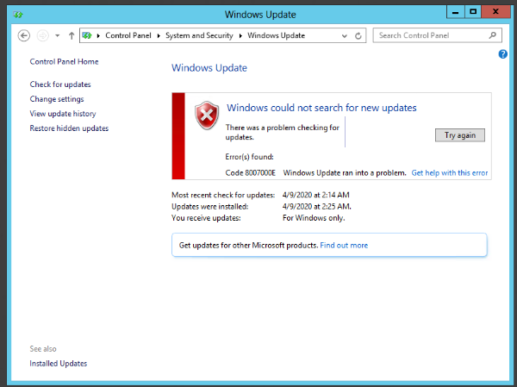Click the search magnifier icon
Image resolution: width=517 pixels, height=387 pixels.
point(493,36)
